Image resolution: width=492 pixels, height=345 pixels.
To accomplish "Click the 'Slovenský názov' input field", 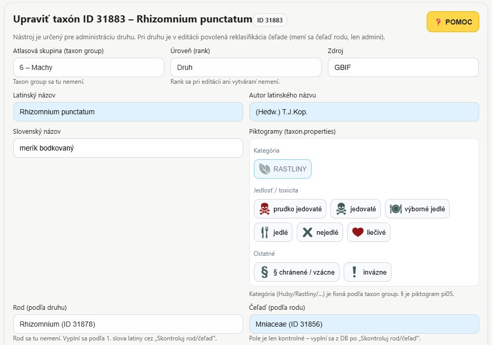I will click(128, 148).
